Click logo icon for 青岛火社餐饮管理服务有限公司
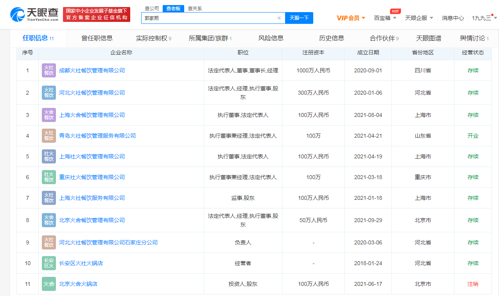499x296 pixels. click(x=49, y=136)
